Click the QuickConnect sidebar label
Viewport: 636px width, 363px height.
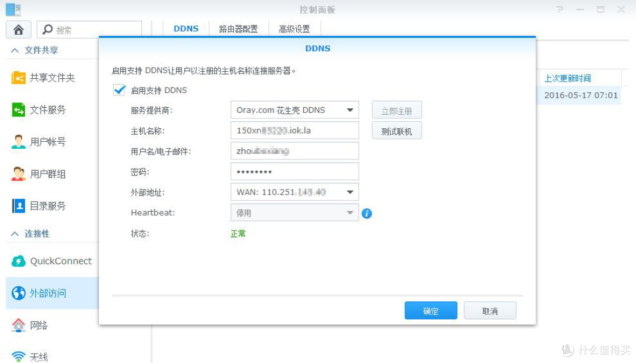pos(61,261)
